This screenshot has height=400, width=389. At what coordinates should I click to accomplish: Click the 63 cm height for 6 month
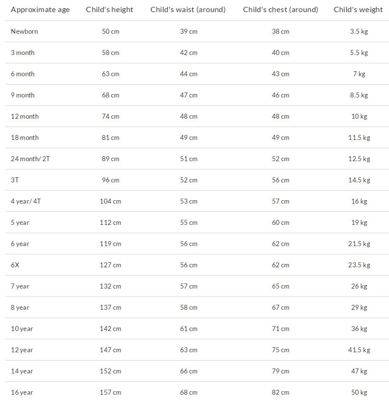(x=110, y=74)
